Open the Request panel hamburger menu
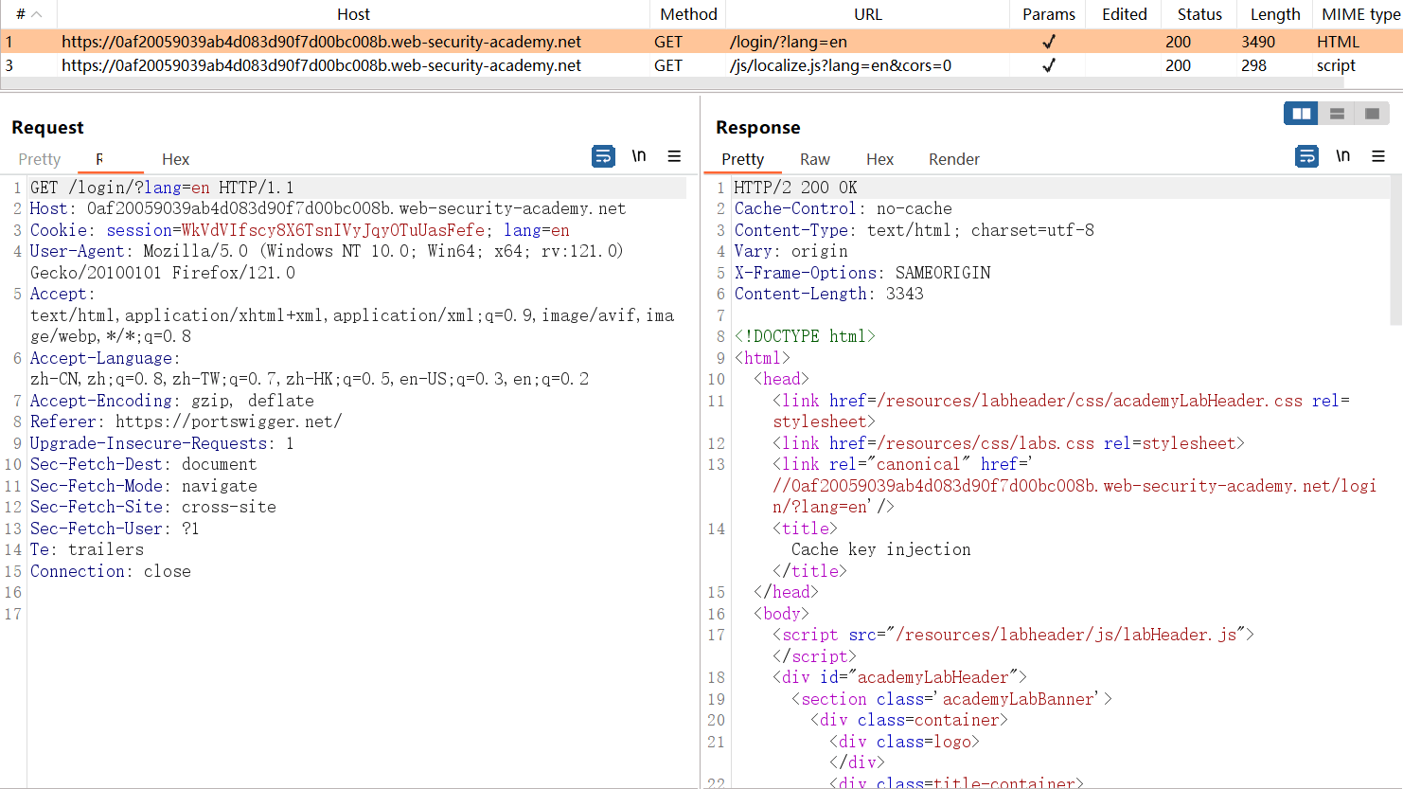The width and height of the screenshot is (1403, 789). [674, 156]
